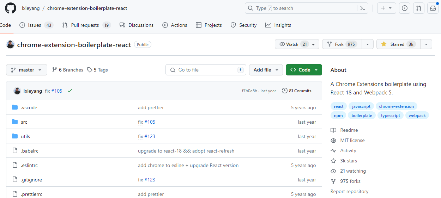
Task: Open commit message 'upgrade to react-18 && adopt react-refresh'
Action: (x=186, y=151)
